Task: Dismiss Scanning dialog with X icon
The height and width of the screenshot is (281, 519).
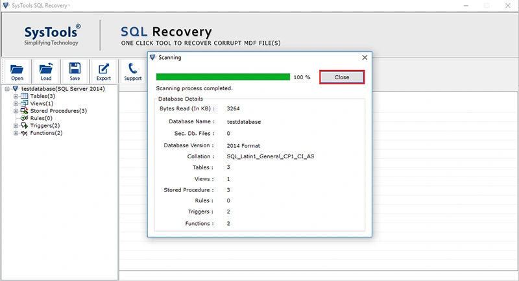Action: pyautogui.click(x=365, y=58)
